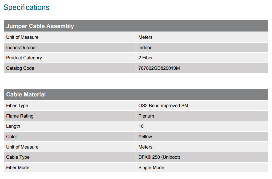
Task: Select the length value 10
Action: click(141, 126)
